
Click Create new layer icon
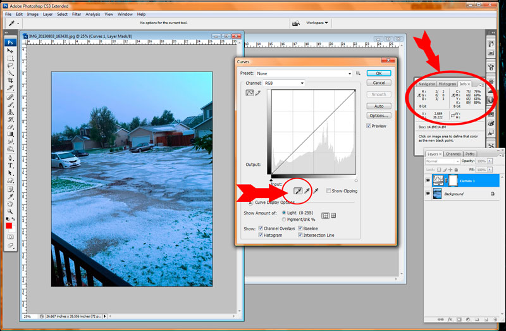[486, 320]
